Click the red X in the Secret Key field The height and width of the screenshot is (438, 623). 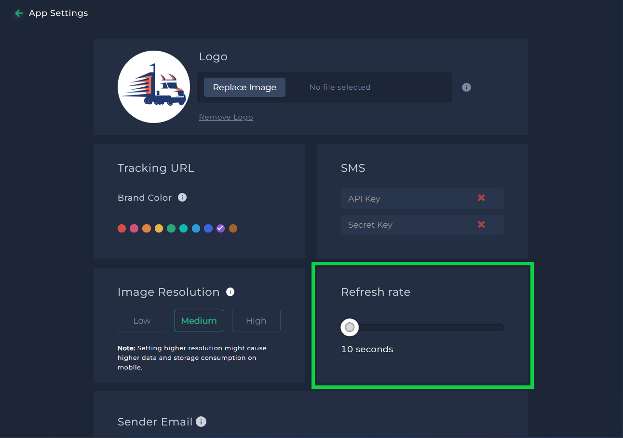481,224
